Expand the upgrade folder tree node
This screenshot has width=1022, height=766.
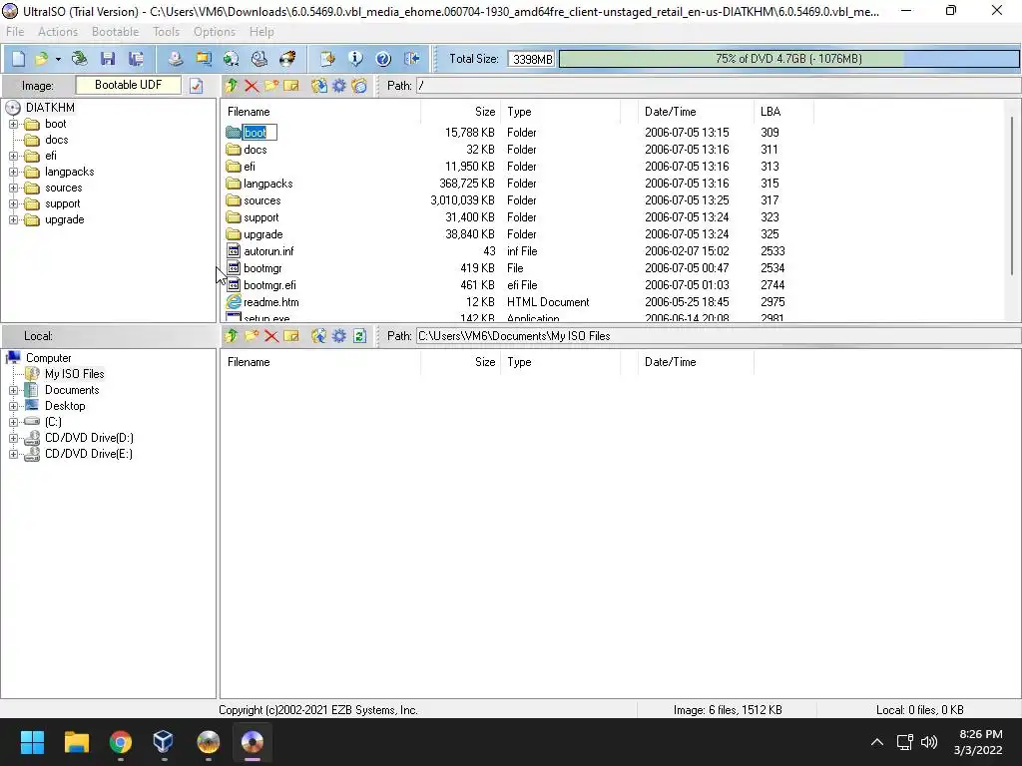[x=13, y=220]
